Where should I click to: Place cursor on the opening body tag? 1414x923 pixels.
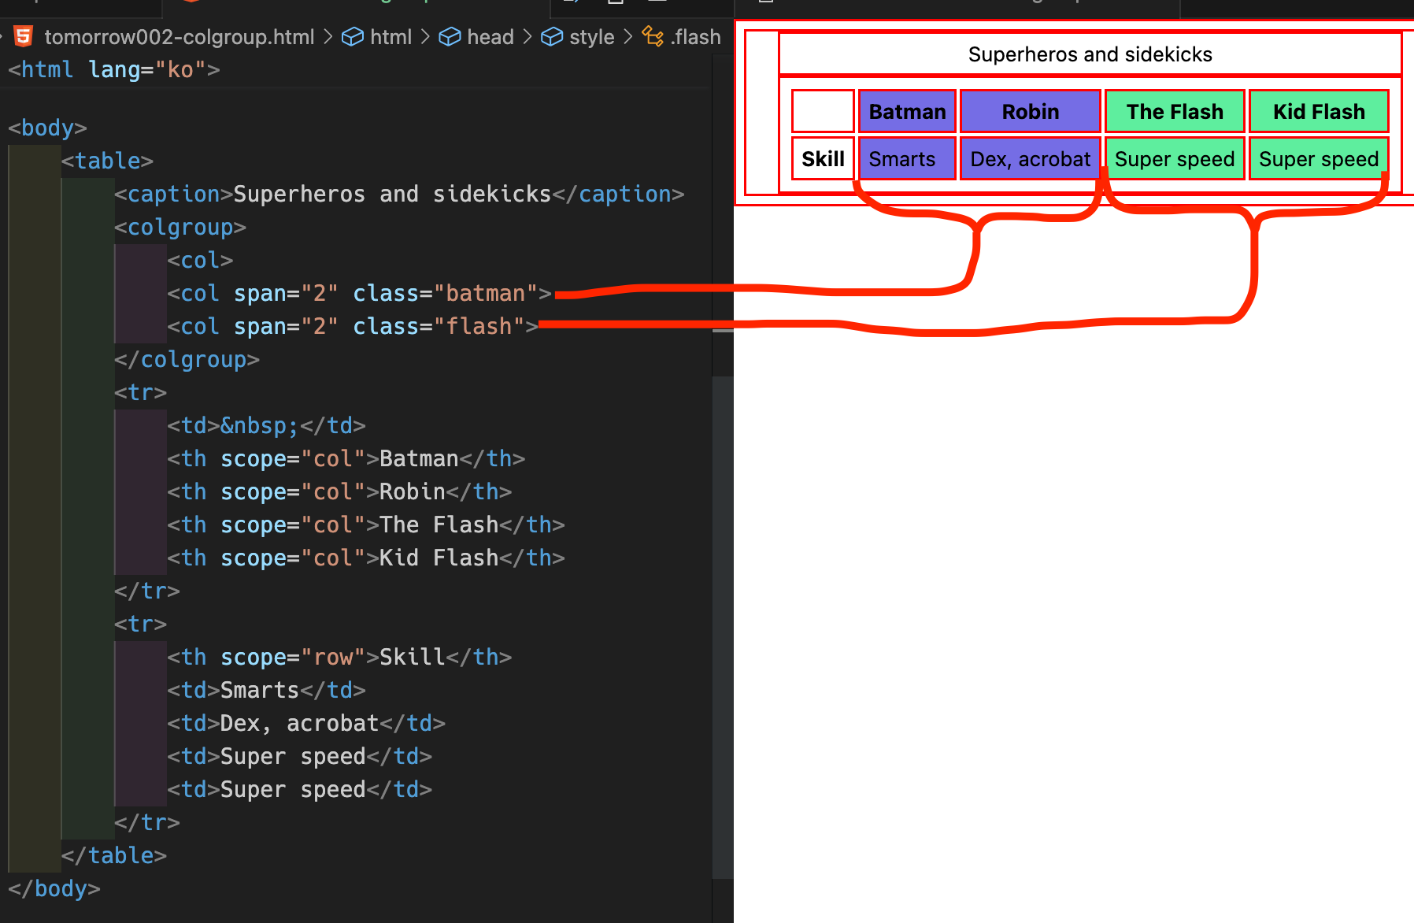(x=47, y=128)
